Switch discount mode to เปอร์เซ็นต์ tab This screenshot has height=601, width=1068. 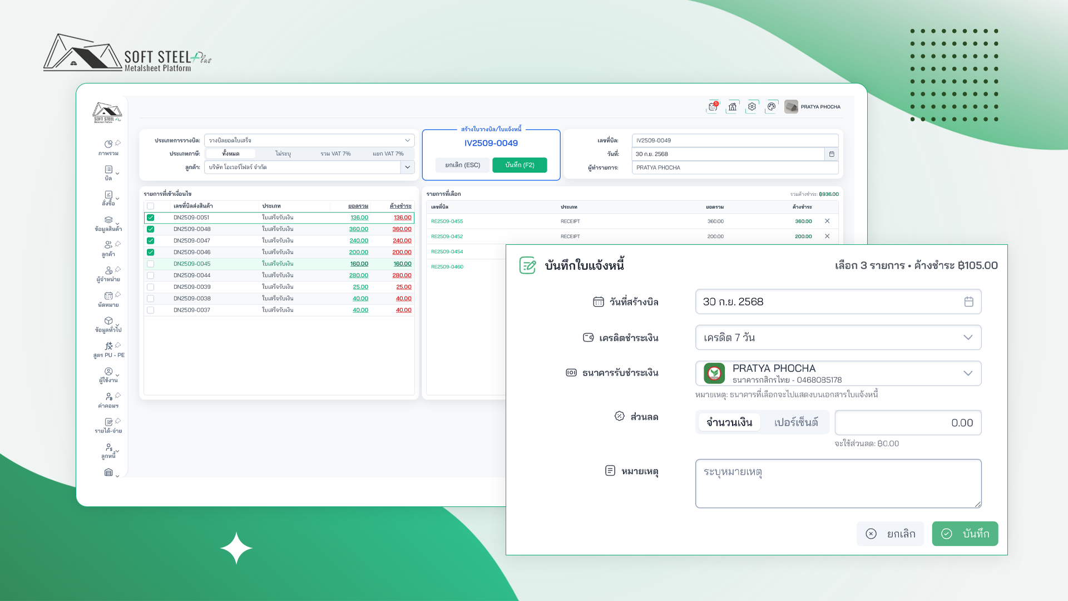[796, 423]
